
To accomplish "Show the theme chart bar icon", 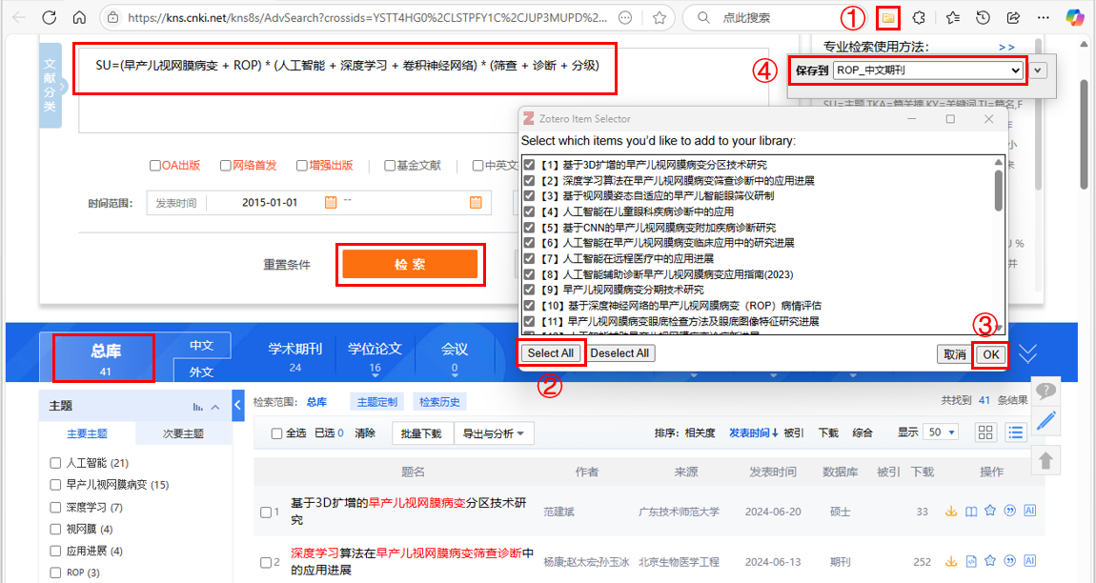I will pyautogui.click(x=198, y=407).
